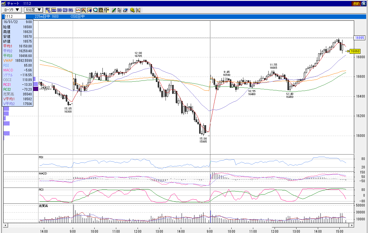This screenshot has width=368, height=233.
Task: Open the ローソク chart type dropdown
Action: (x=12, y=10)
